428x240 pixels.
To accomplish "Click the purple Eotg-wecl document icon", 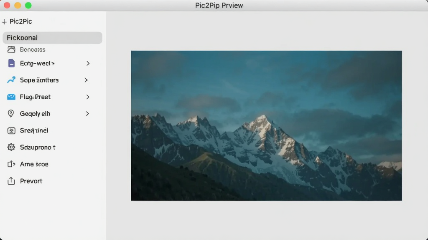I will coord(11,63).
